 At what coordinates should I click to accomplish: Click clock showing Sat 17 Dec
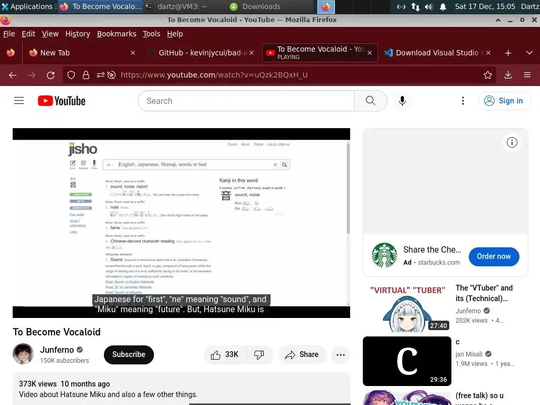pyautogui.click(x=485, y=6)
